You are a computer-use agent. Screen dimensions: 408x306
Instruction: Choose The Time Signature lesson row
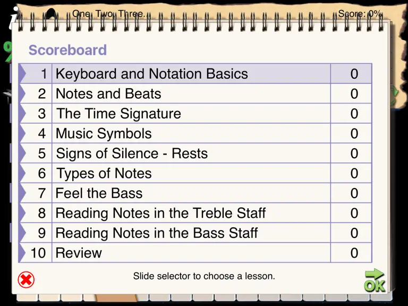(x=195, y=114)
